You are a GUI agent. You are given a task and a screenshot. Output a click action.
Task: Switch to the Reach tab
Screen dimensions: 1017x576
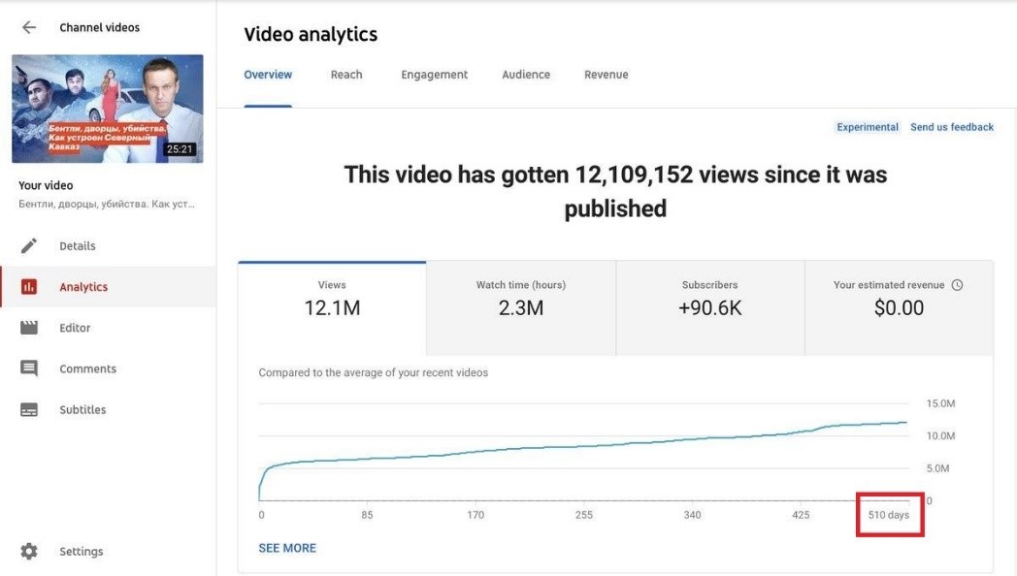[345, 75]
